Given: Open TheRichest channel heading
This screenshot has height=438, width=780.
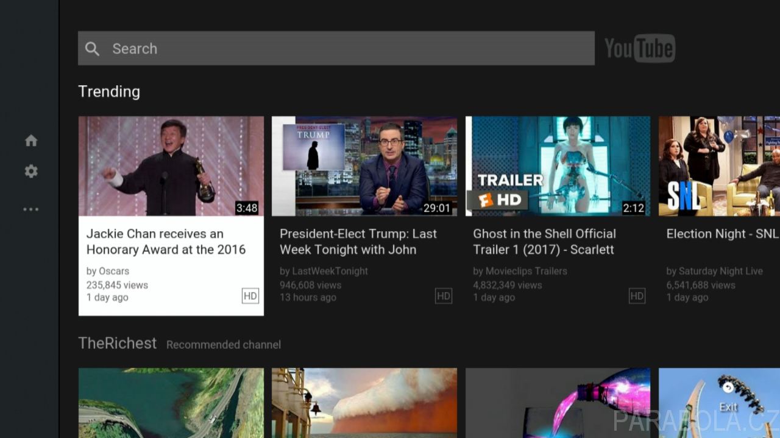Looking at the screenshot, I should click(x=118, y=343).
